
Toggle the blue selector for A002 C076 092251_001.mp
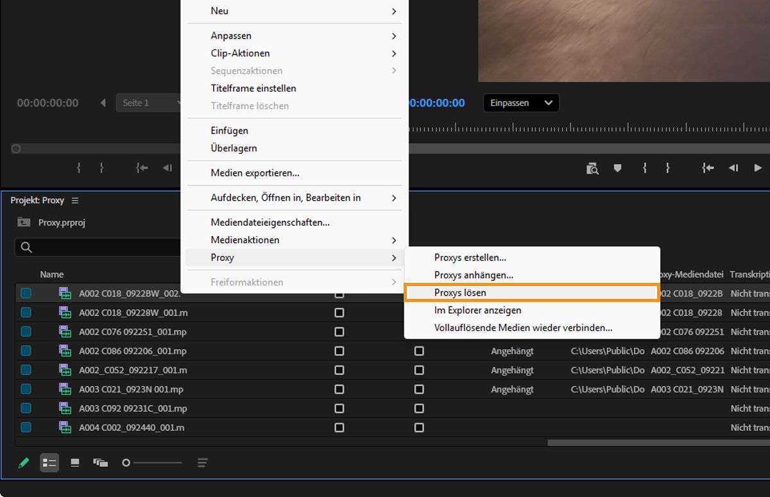25,332
